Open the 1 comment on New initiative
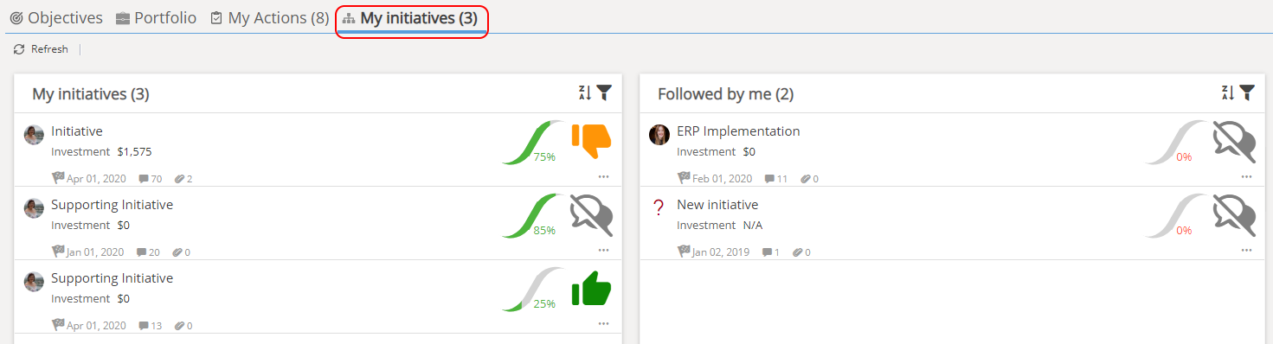Viewport: 1273px width, 344px height. click(x=770, y=252)
